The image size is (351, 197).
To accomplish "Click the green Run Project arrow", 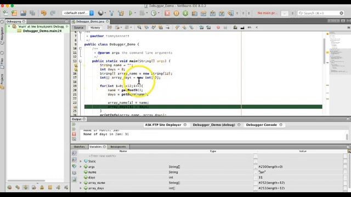I will pyautogui.click(x=131, y=13).
